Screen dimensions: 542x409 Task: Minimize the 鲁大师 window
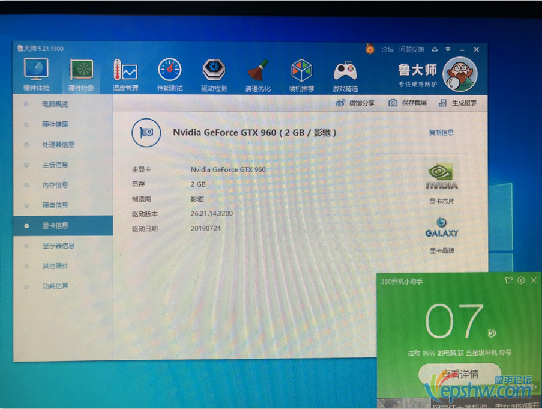coord(462,50)
